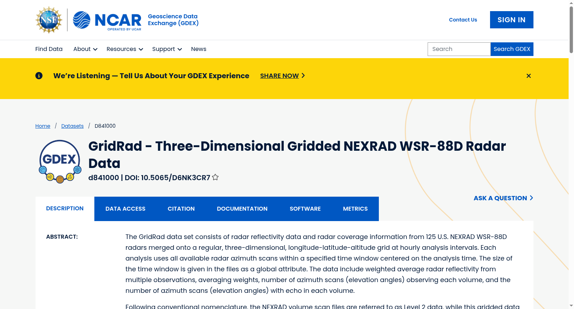Click the info icon in yellow banner

click(39, 76)
